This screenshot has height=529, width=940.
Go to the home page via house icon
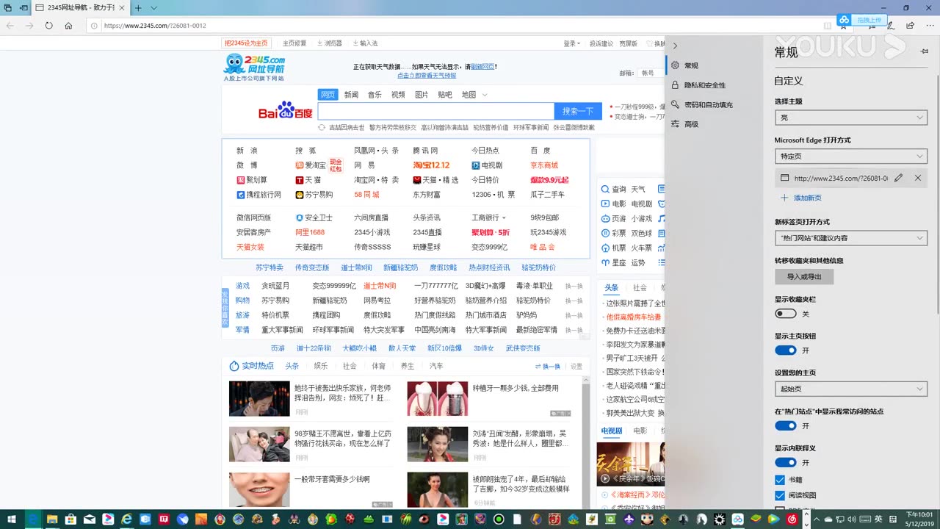[68, 25]
